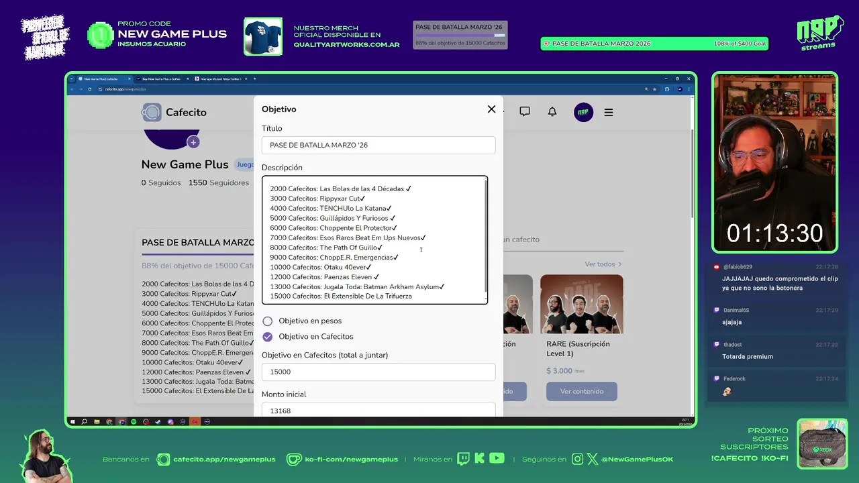The height and width of the screenshot is (483, 859).
Task: Close the New Game Plus | Cafecito tab
Action: (x=130, y=79)
